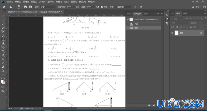
Task: Select the Magic Wand tool
Action: [x=3, y=28]
